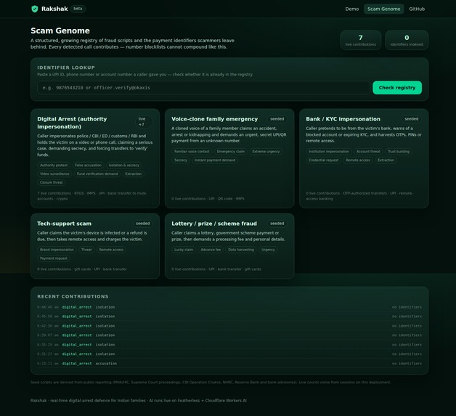The height and width of the screenshot is (416, 456).
Task: Select the Payment request tag
Action: [54, 258]
